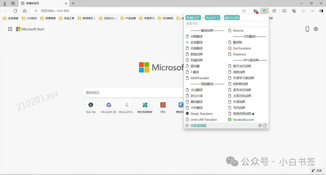The height and width of the screenshot is (175, 326).
Task: Open the Microsoft St... quick link tile
Action: 126,108
